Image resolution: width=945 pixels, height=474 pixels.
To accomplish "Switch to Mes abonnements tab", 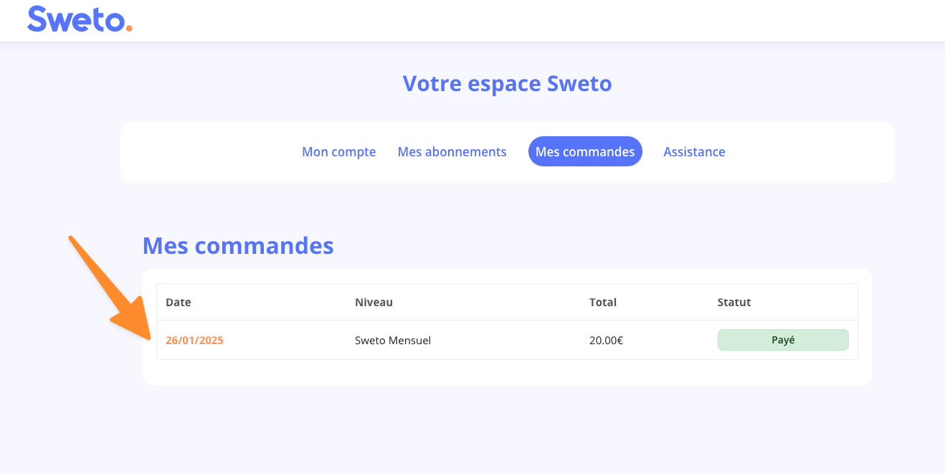I will (452, 152).
